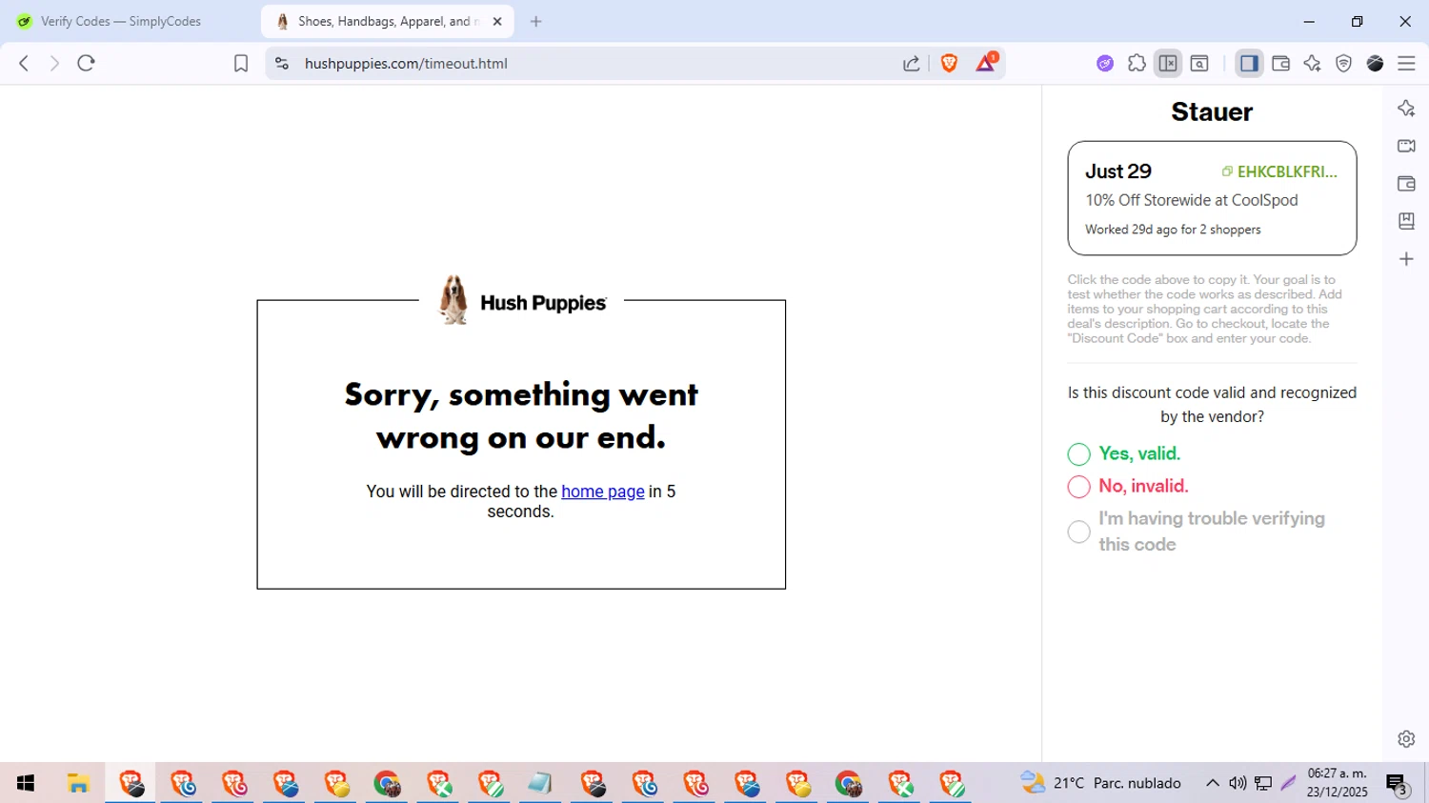This screenshot has height=803, width=1429.
Task: Bookmark this page with the bookmark icon
Action: 241,63
